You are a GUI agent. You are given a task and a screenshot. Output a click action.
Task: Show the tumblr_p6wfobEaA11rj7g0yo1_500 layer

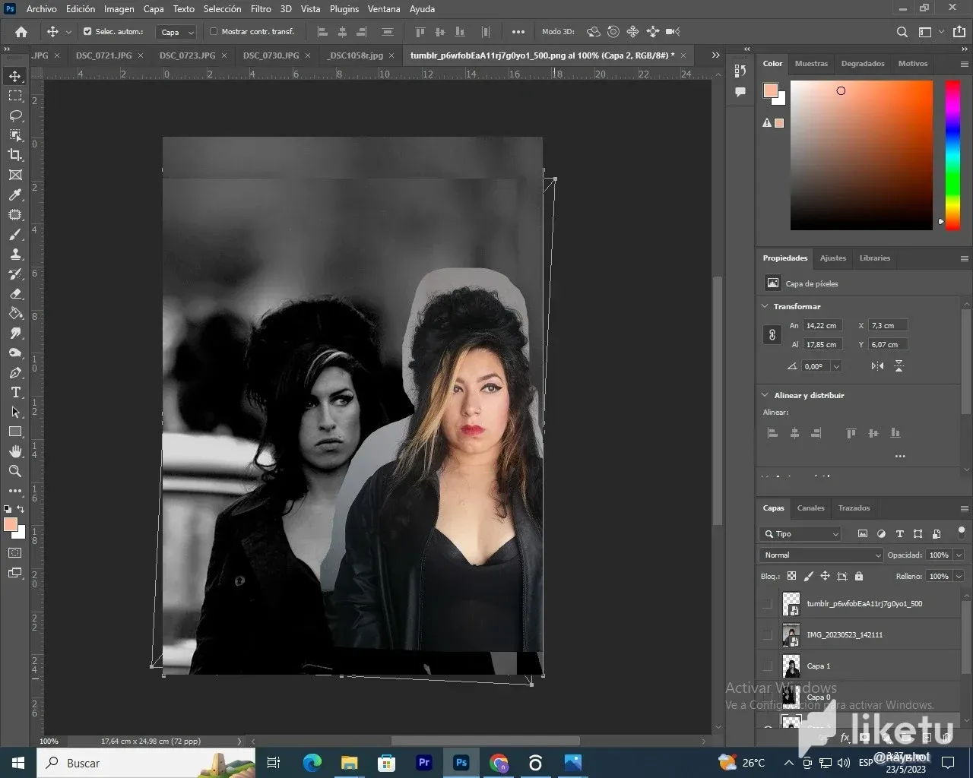pyautogui.click(x=767, y=604)
